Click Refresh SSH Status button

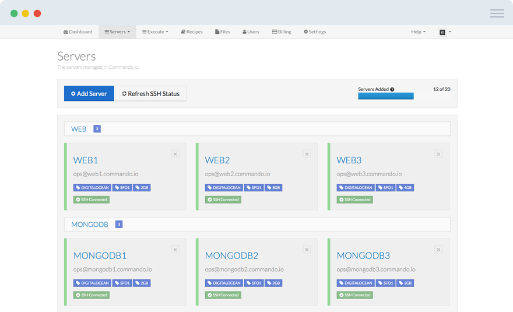[151, 94]
